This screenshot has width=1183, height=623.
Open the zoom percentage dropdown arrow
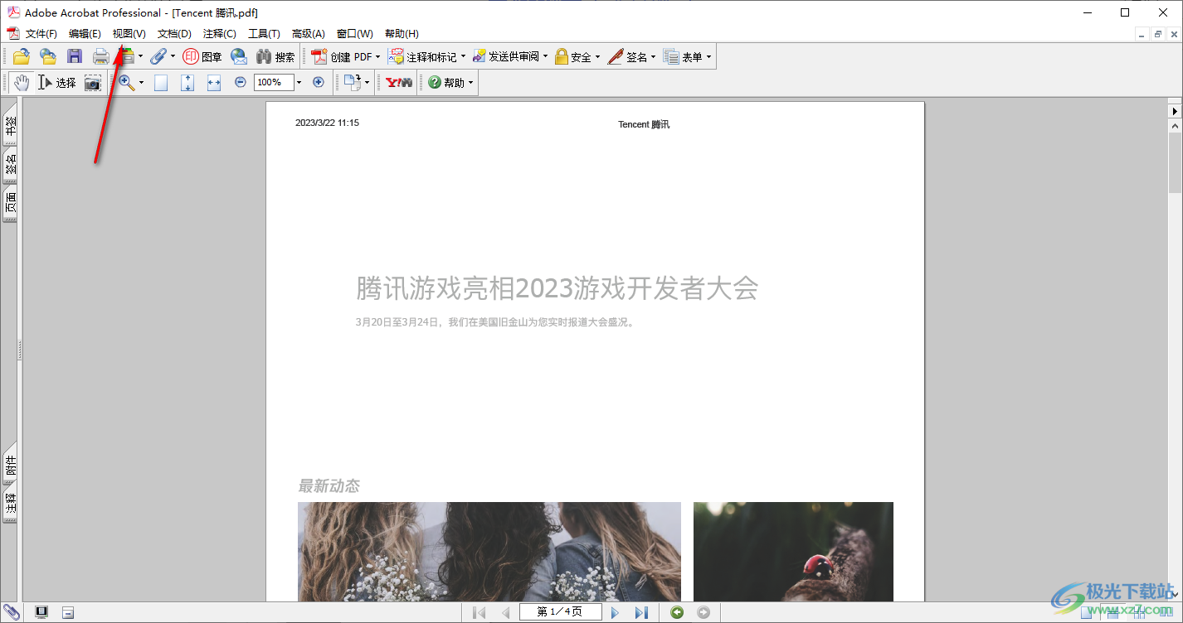[x=299, y=82]
